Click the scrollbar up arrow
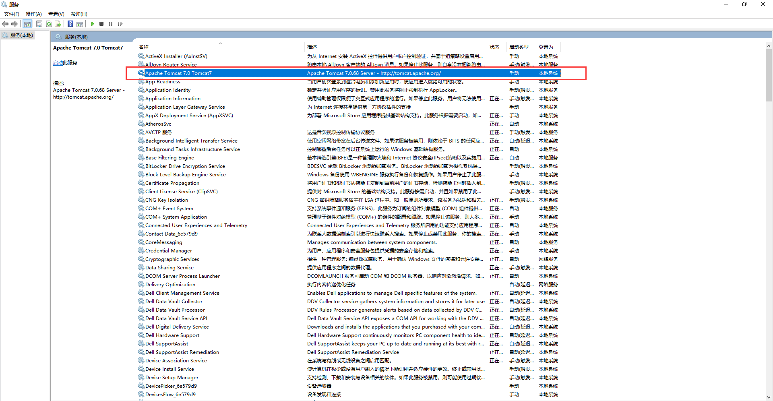 point(769,46)
